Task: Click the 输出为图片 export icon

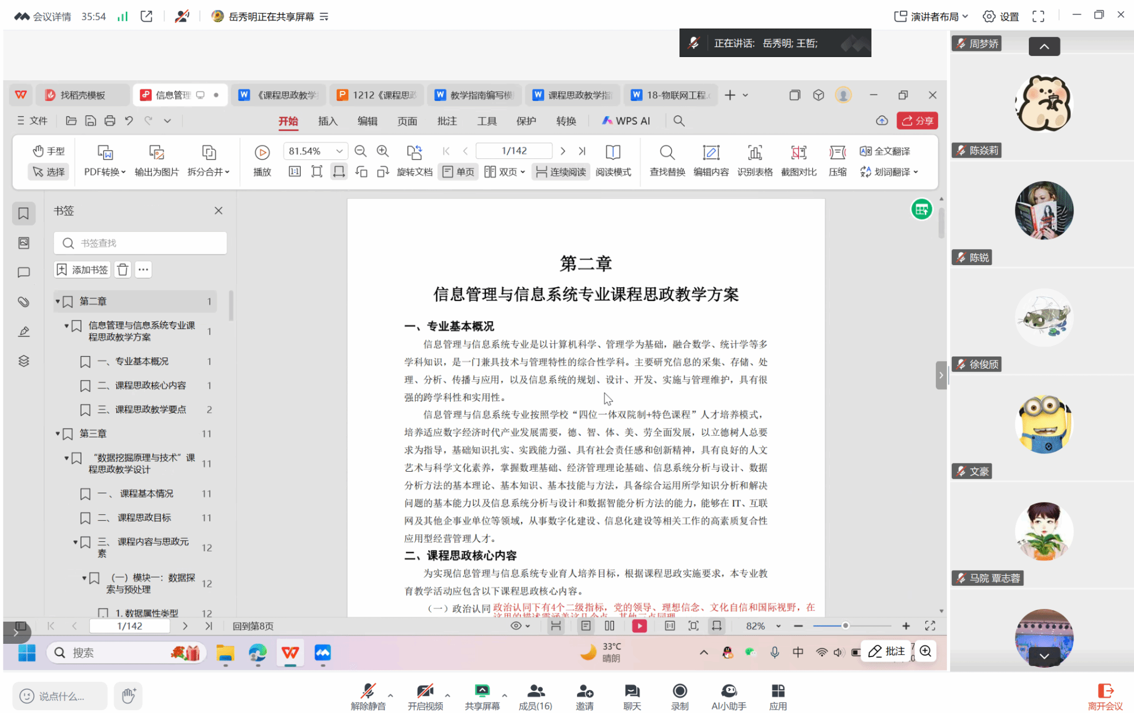Action: [157, 153]
